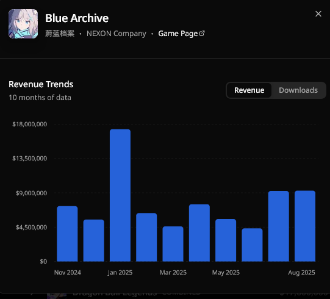This screenshot has height=299, width=330.
Task: Click the May 2025 x-axis label
Action: [226, 273]
